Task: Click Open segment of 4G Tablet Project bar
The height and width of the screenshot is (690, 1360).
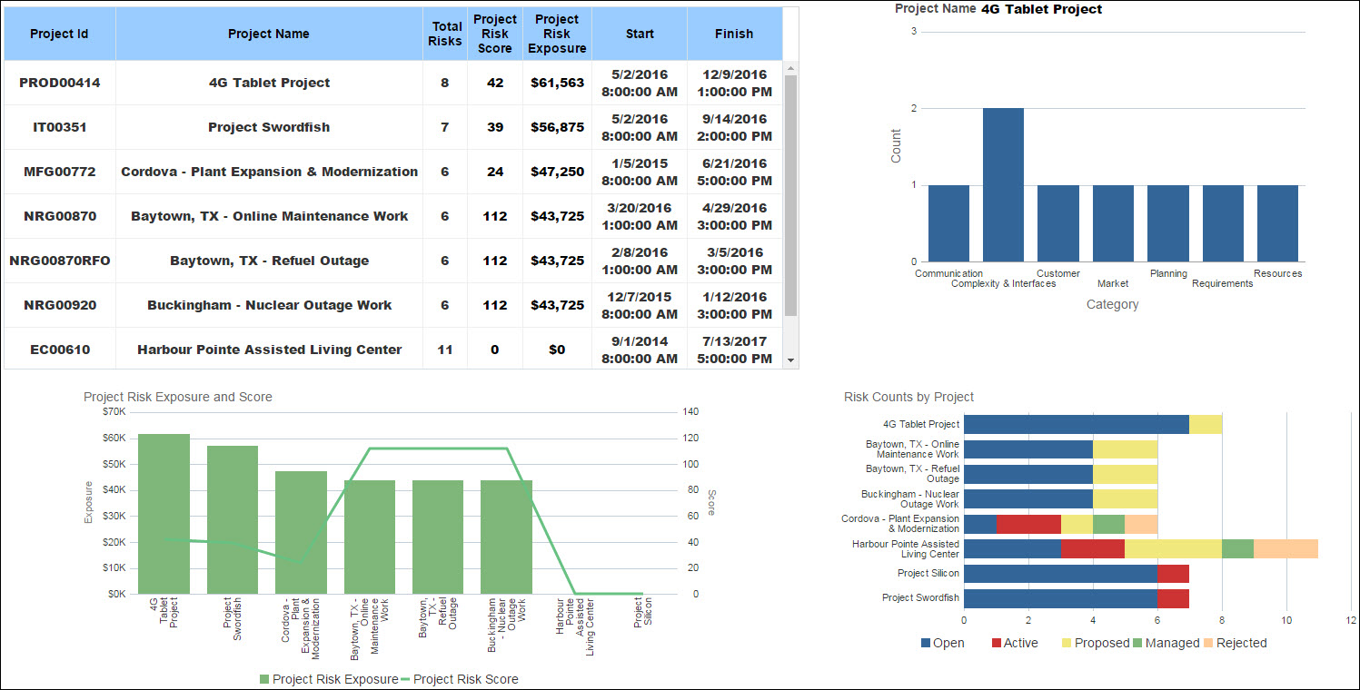Action: [1077, 424]
